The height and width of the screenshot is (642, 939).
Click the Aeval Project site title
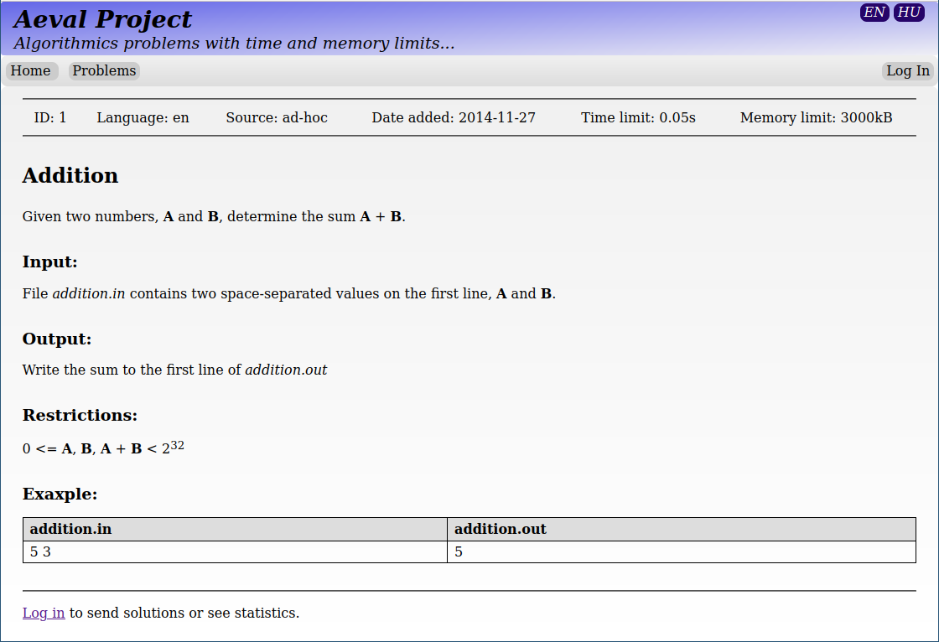coord(103,19)
